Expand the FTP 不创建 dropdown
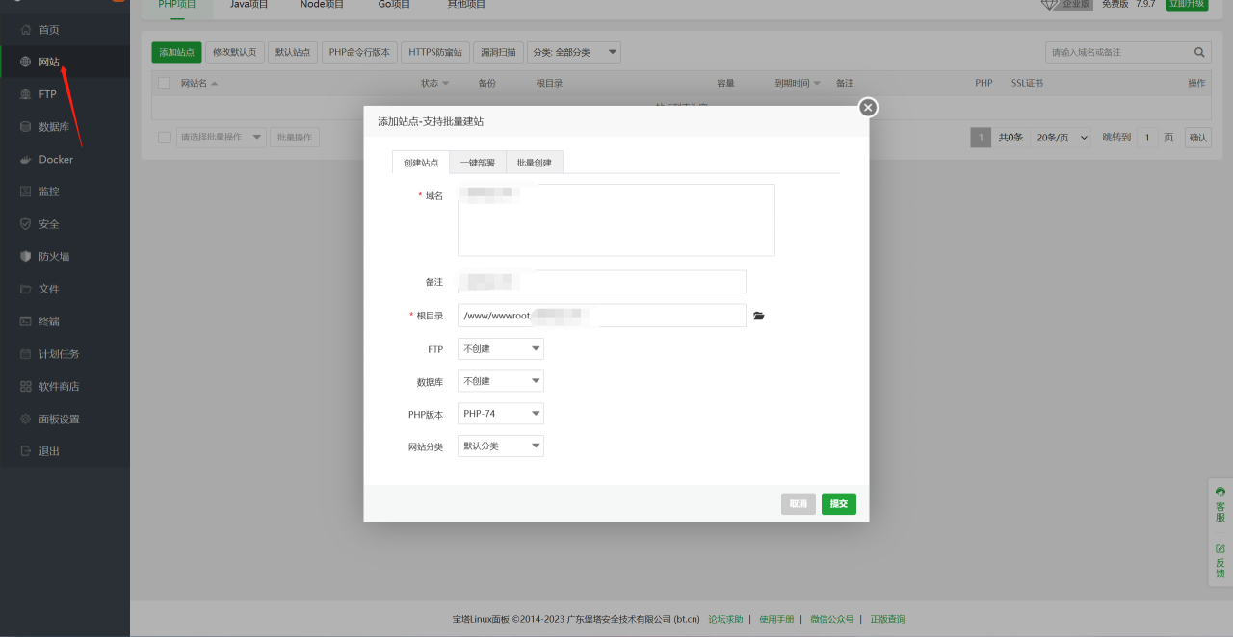1233x637 pixels. coord(501,348)
